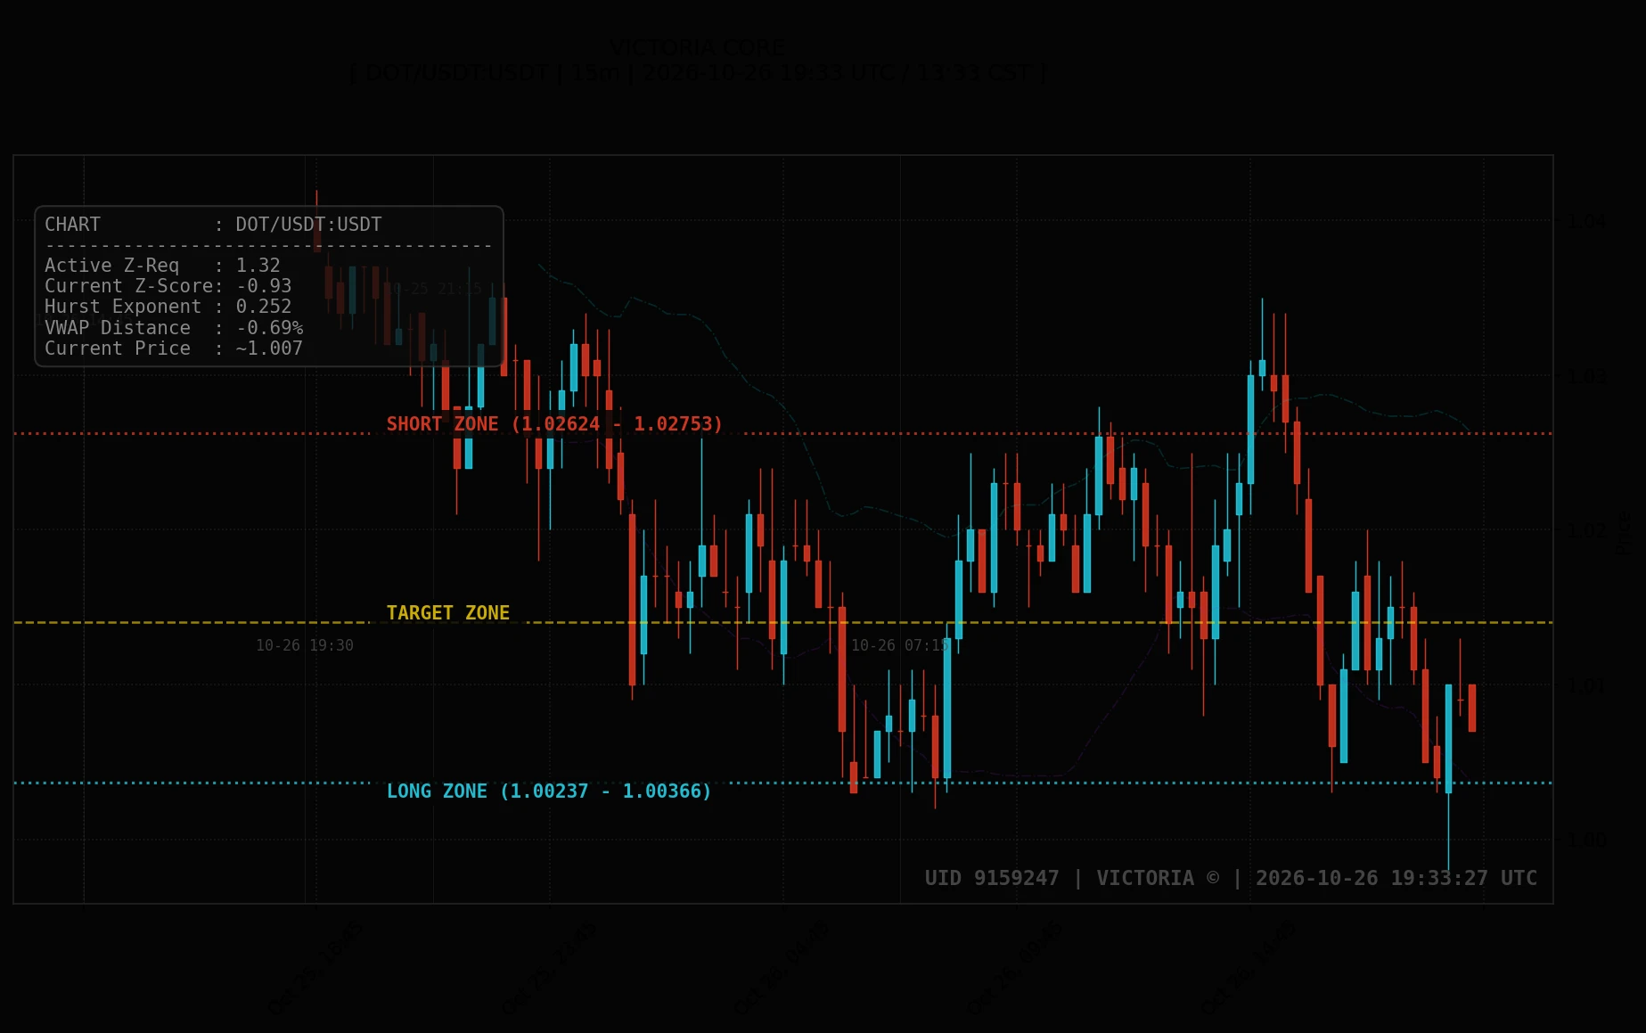This screenshot has width=1646, height=1033.
Task: Click the LONG ZONE (1.00237 - 1.00366) label
Action: tap(549, 791)
